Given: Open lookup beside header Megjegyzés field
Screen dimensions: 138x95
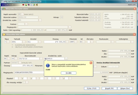Looking at the screenshot, I should coord(70,27).
